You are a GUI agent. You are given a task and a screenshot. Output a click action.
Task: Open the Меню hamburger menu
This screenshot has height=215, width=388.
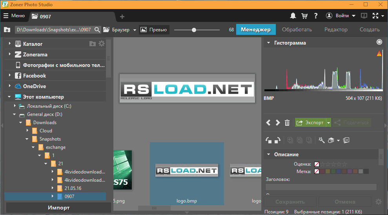14,16
